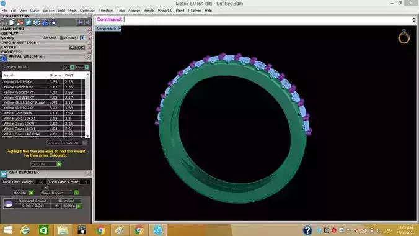Open File Explorer folder on the taskbar

[x=63, y=230]
